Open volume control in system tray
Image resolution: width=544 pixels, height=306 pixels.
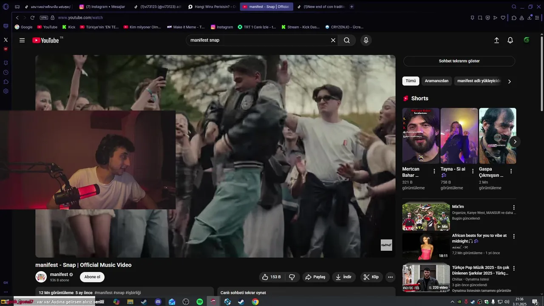(x=507, y=302)
